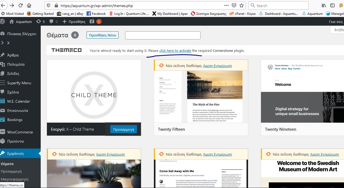Open cPanel Κύρια bookmark
Image resolution: width=344 pixels, height=188 pixels.
tap(243, 14)
